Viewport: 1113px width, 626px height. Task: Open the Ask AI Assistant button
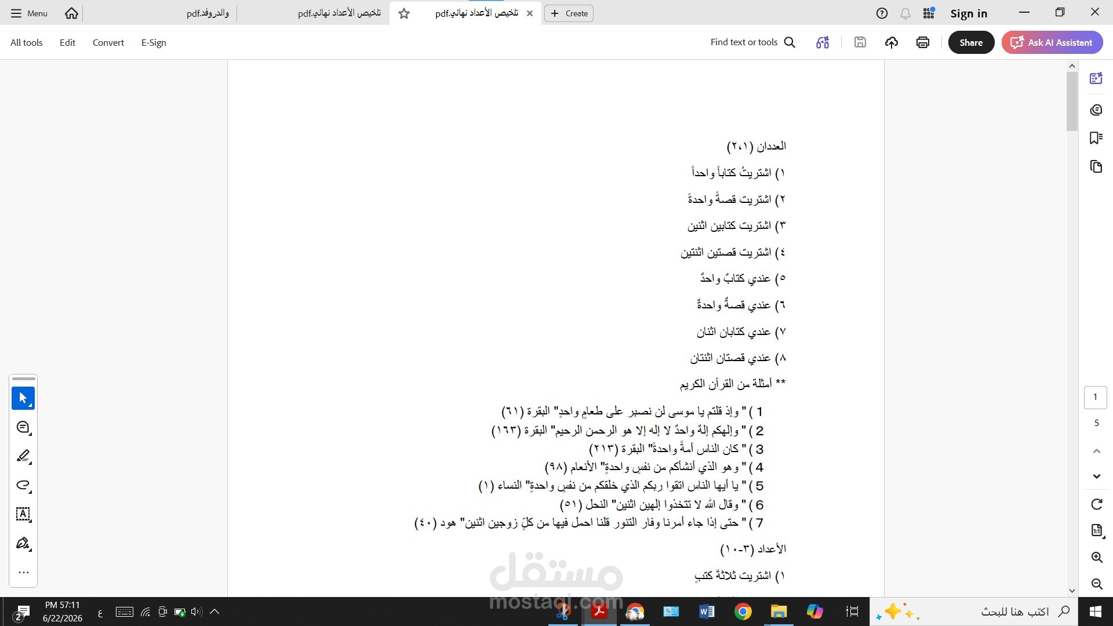1052,42
